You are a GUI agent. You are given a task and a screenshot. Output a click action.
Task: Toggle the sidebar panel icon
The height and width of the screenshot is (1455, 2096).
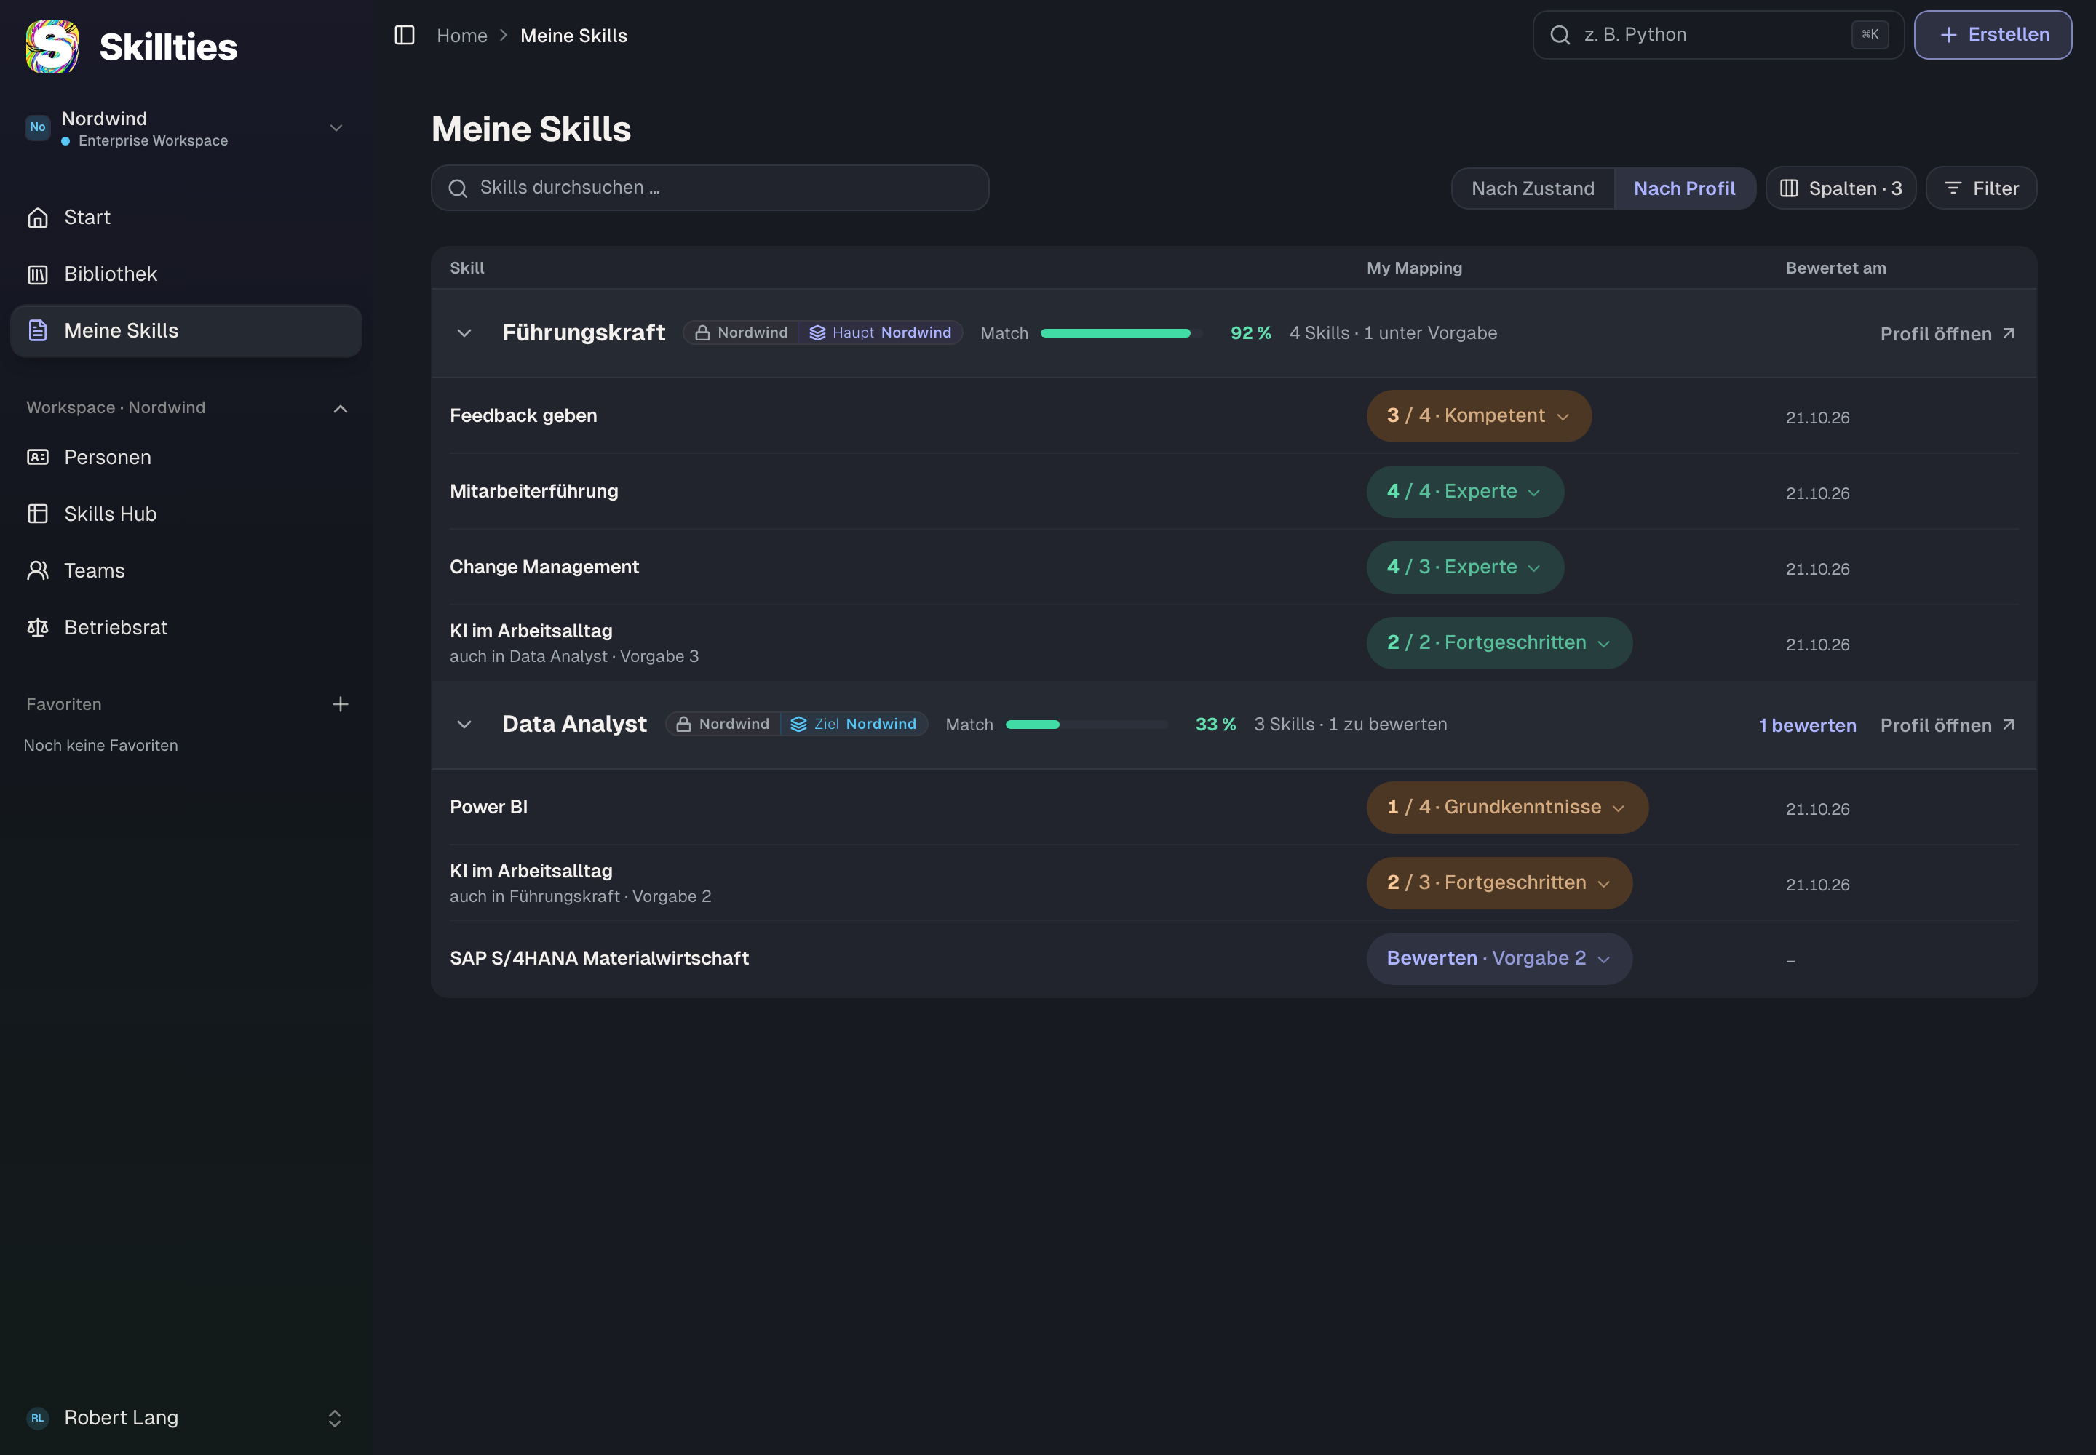404,35
